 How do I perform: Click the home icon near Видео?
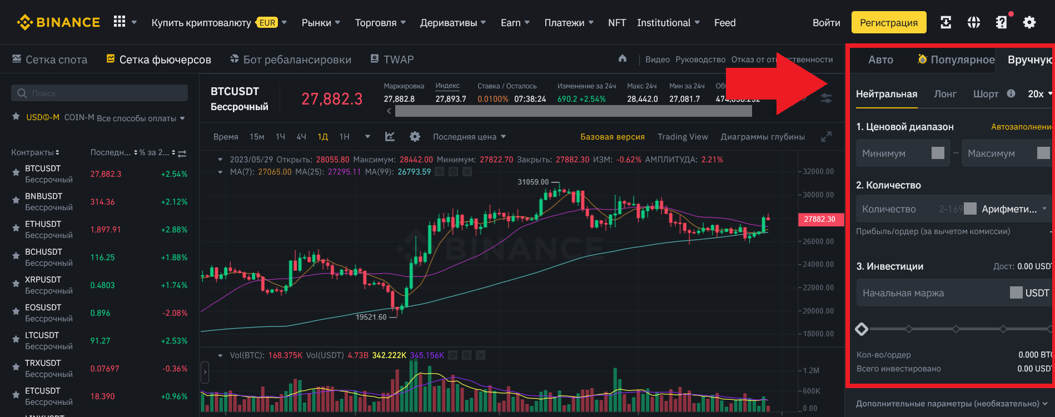pyautogui.click(x=623, y=58)
